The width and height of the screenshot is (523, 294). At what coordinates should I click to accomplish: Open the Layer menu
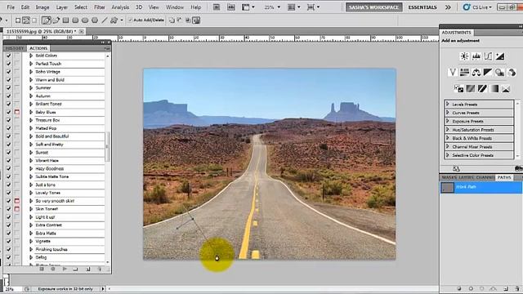coord(62,7)
